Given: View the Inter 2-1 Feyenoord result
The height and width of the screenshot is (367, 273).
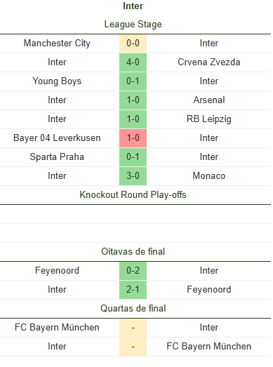Looking at the screenshot, I should (x=133, y=290).
